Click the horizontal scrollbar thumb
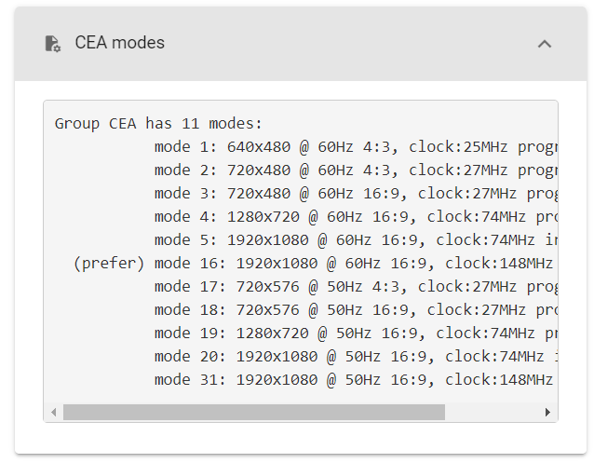The width and height of the screenshot is (594, 463). 254,412
